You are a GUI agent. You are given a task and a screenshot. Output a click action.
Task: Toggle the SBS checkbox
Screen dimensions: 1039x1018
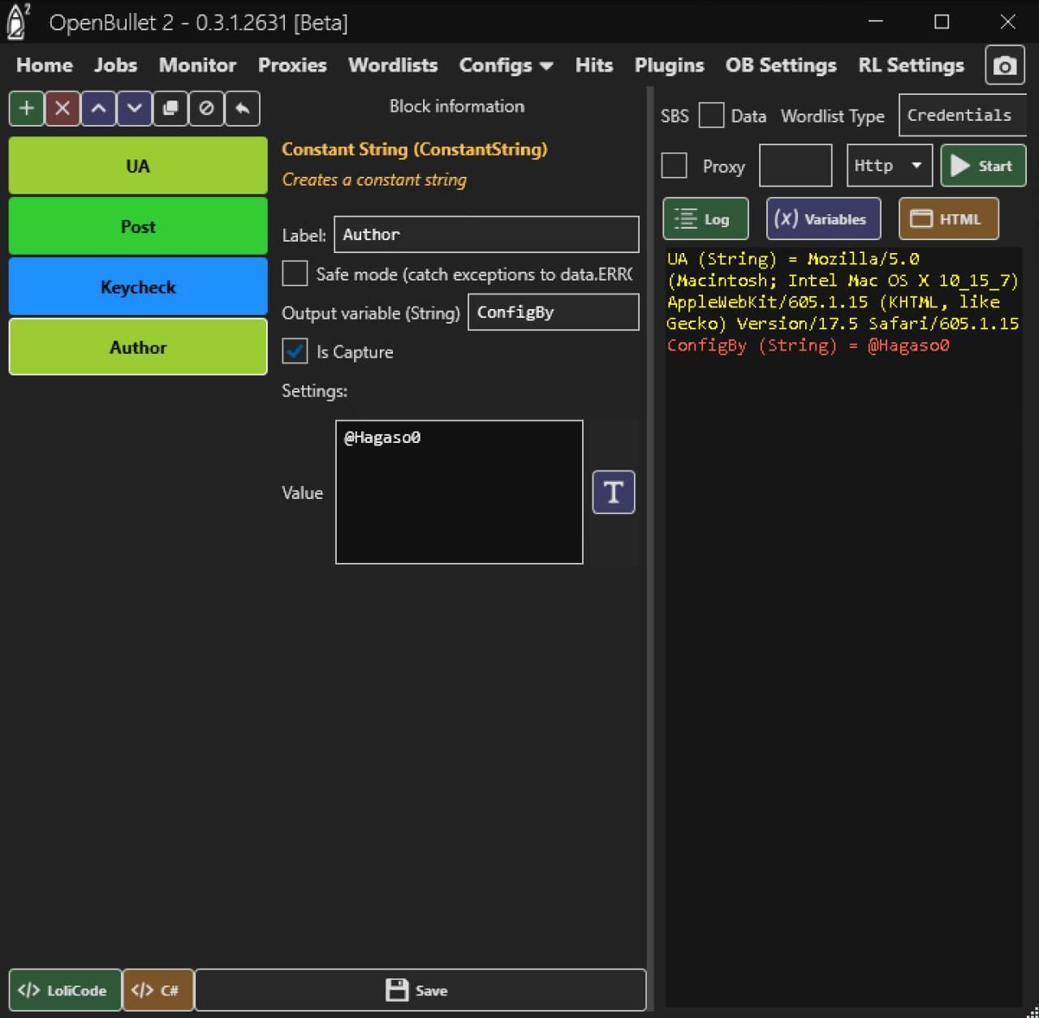point(711,115)
